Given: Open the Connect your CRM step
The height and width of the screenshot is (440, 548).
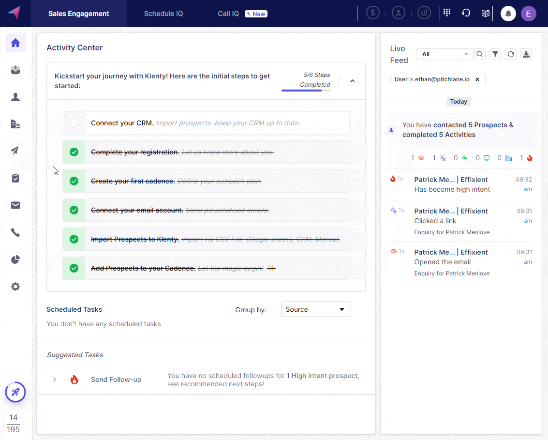Looking at the screenshot, I should point(206,123).
